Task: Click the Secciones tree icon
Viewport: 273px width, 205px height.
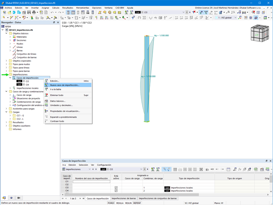Action: coord(14,40)
